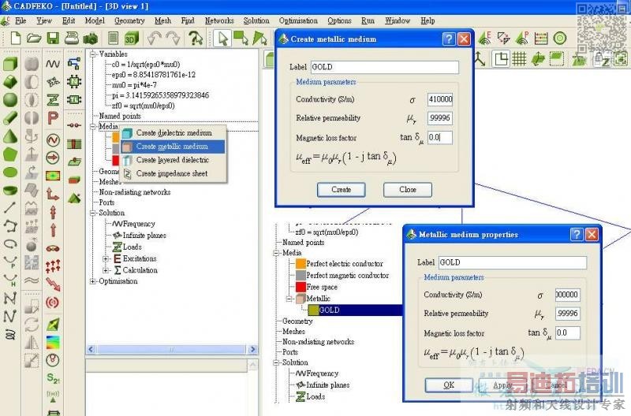Expand the Excitations tree node
Viewport: 631px width, 416px height.
pos(106,258)
